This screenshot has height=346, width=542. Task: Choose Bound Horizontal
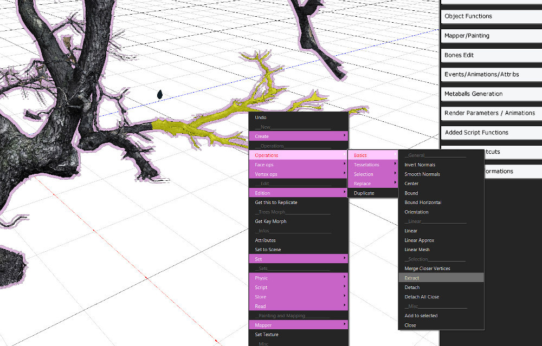[x=441, y=203]
